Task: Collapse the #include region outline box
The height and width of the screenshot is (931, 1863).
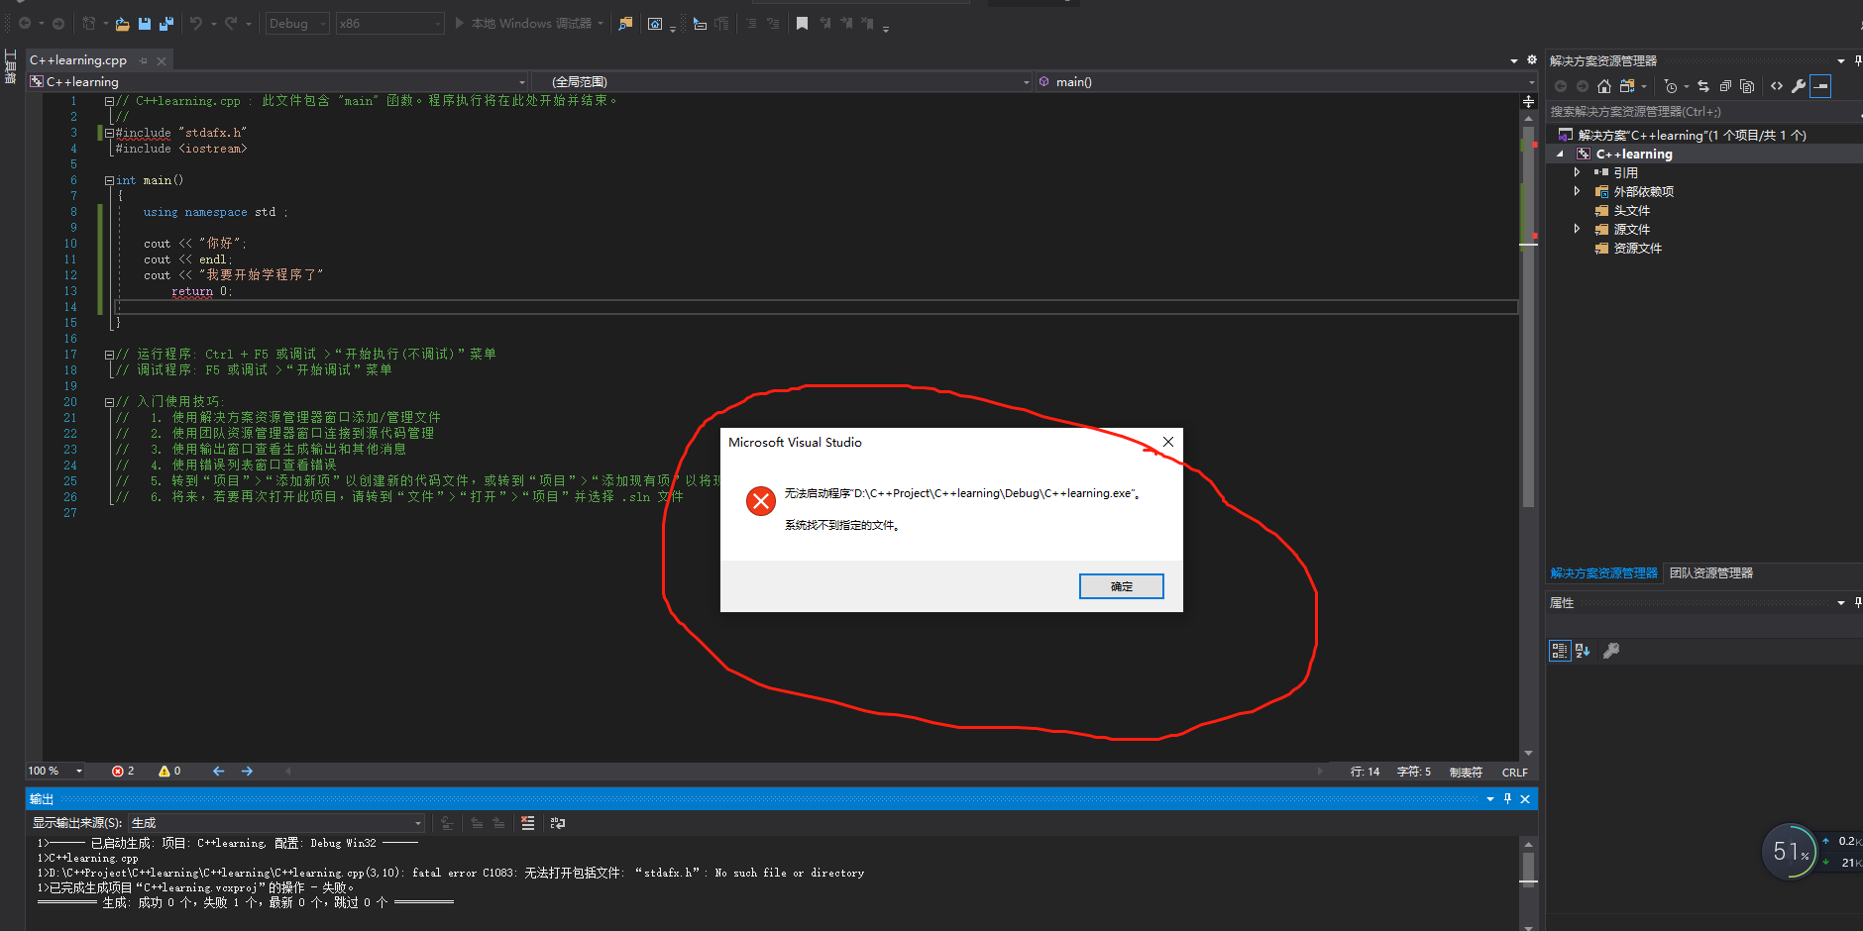Action: coord(109,133)
